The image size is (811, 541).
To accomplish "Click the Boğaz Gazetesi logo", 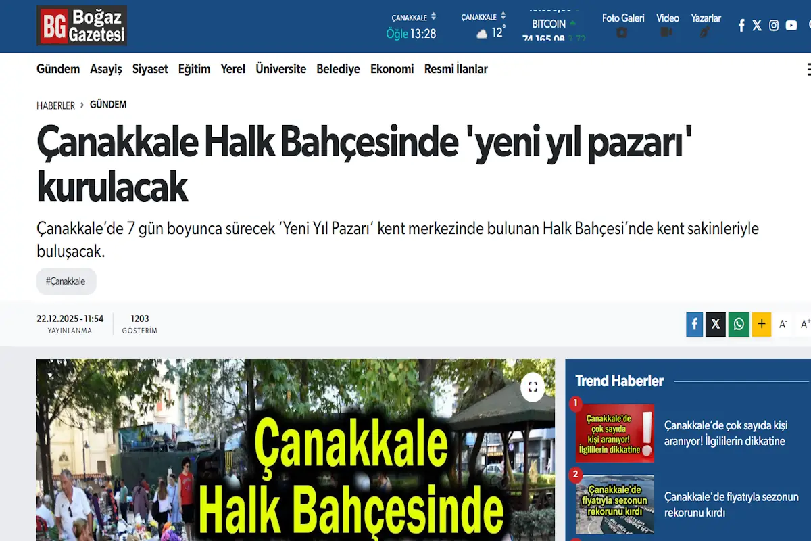I will click(82, 26).
